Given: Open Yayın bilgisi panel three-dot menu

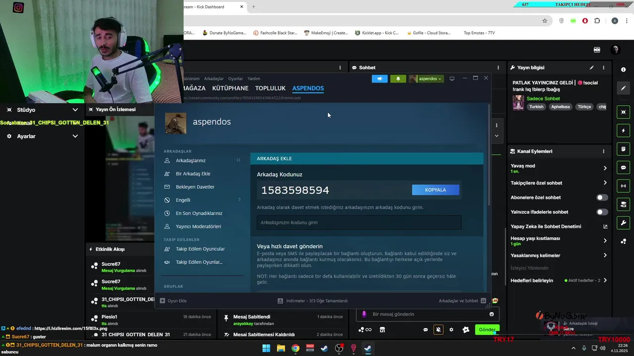Looking at the screenshot, I should point(603,68).
